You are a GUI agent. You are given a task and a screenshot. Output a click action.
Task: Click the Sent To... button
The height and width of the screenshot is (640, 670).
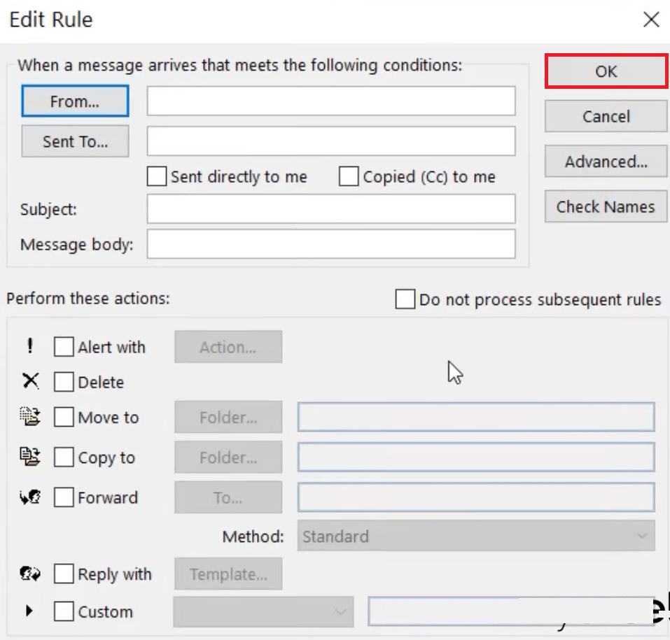coord(75,141)
